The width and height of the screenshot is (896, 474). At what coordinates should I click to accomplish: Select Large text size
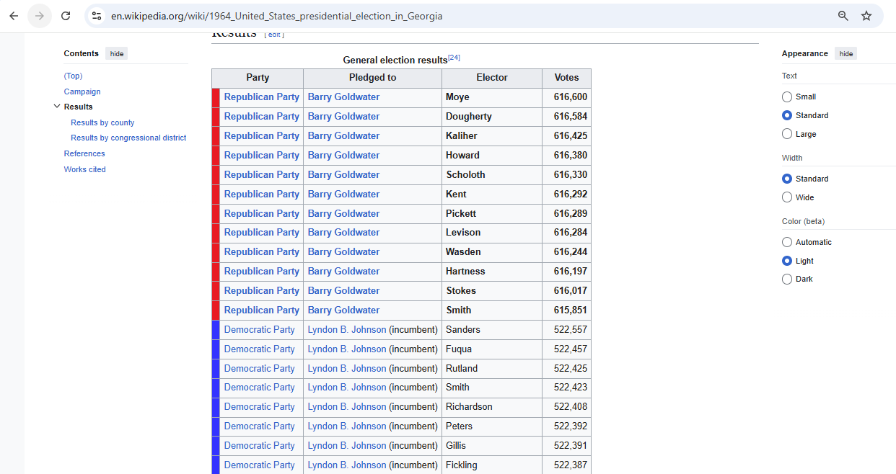tap(787, 134)
